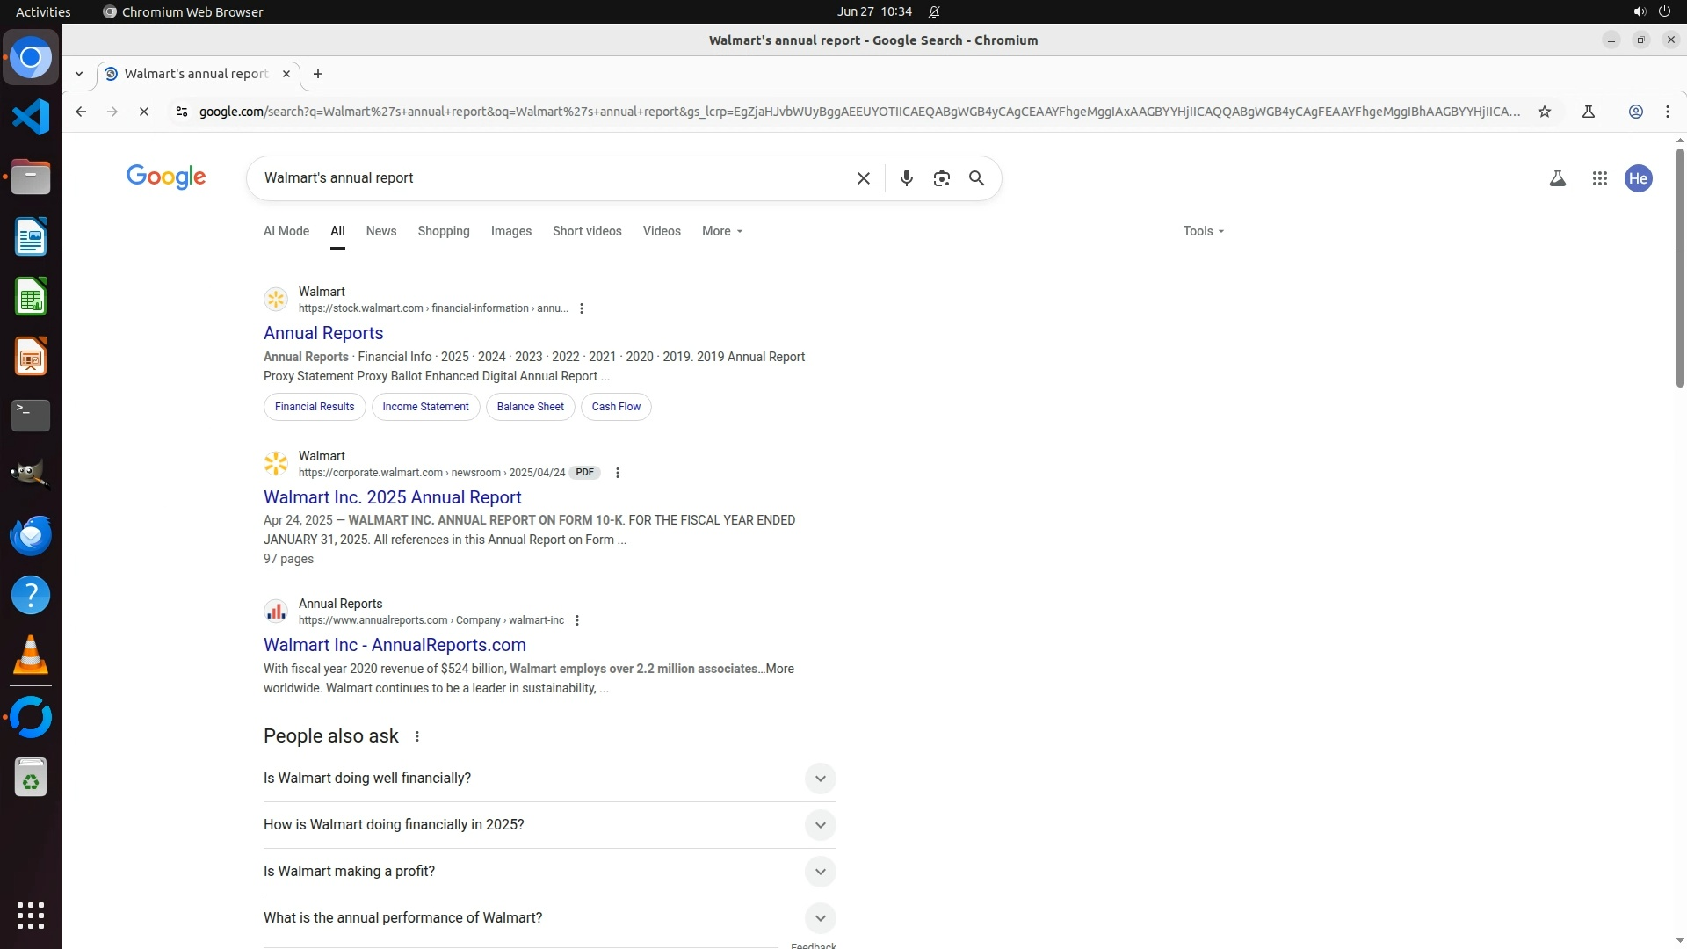Click the Balance Sheet chip
Viewport: 1687px width, 949px height.
530,407
